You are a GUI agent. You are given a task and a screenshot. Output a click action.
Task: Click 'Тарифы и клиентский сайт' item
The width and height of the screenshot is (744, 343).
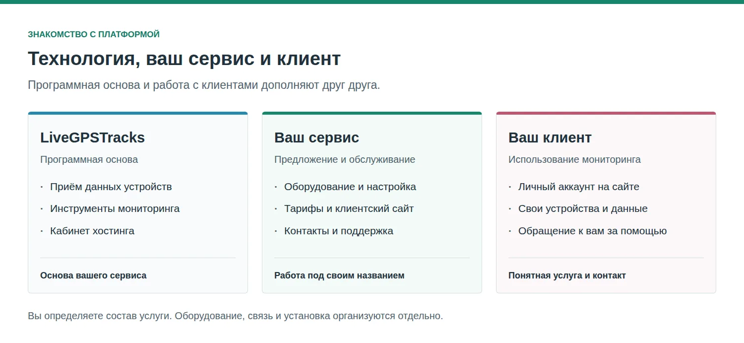tap(349, 208)
